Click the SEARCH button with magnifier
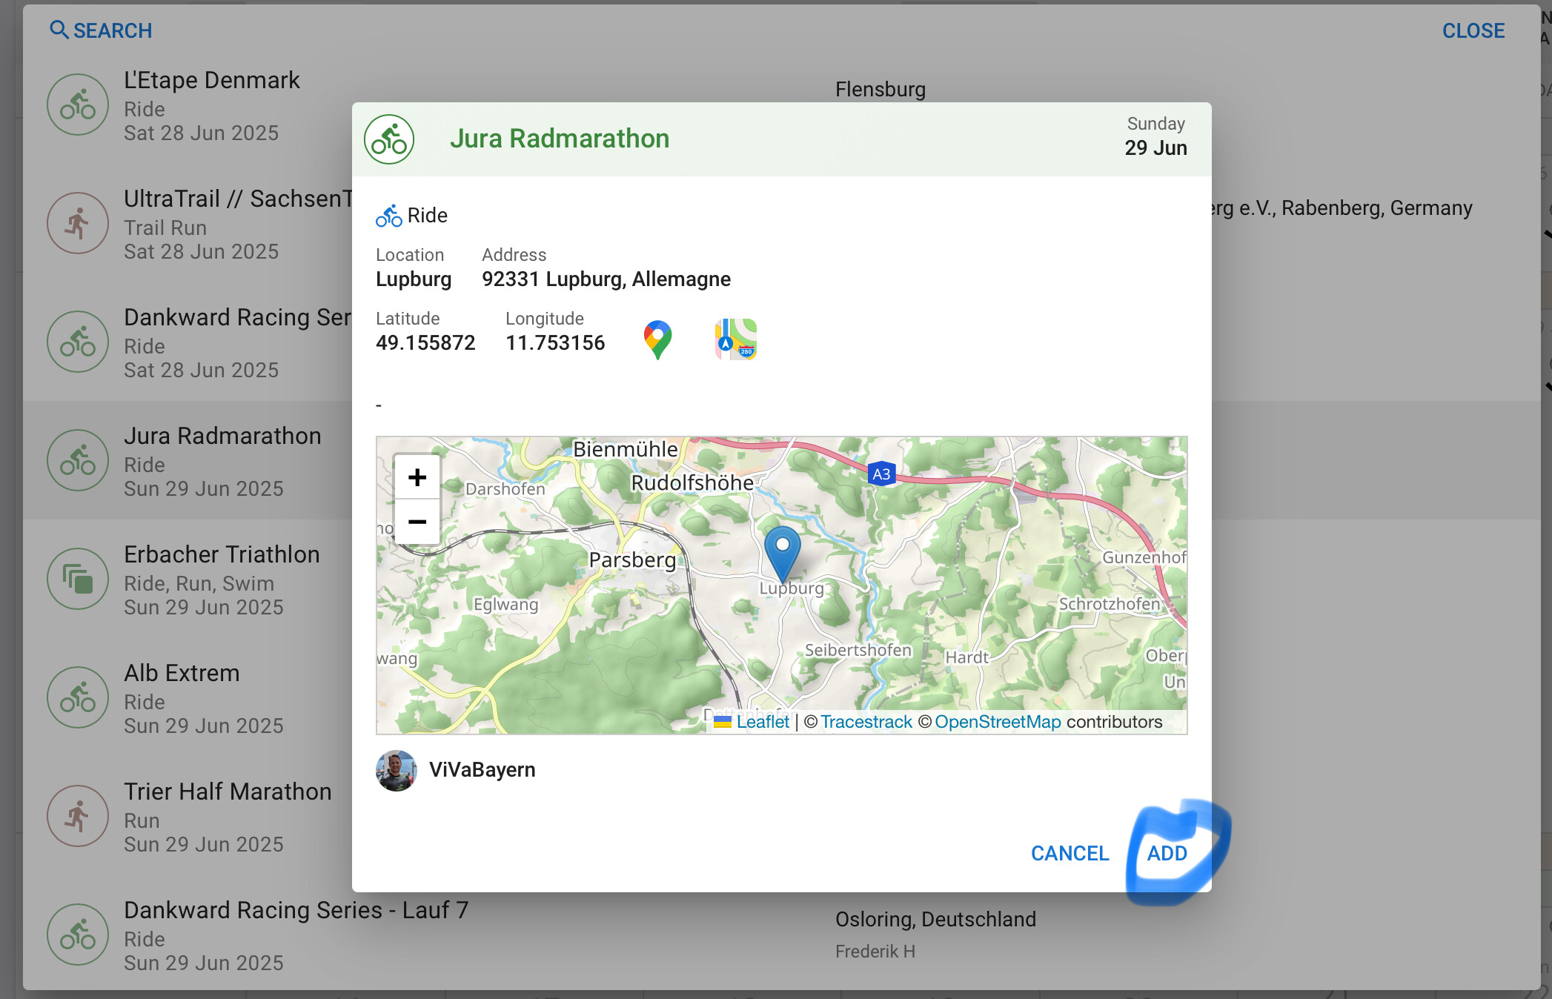1552x999 pixels. [101, 30]
